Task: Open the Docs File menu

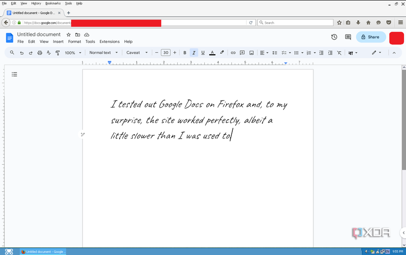Action: pos(21,41)
